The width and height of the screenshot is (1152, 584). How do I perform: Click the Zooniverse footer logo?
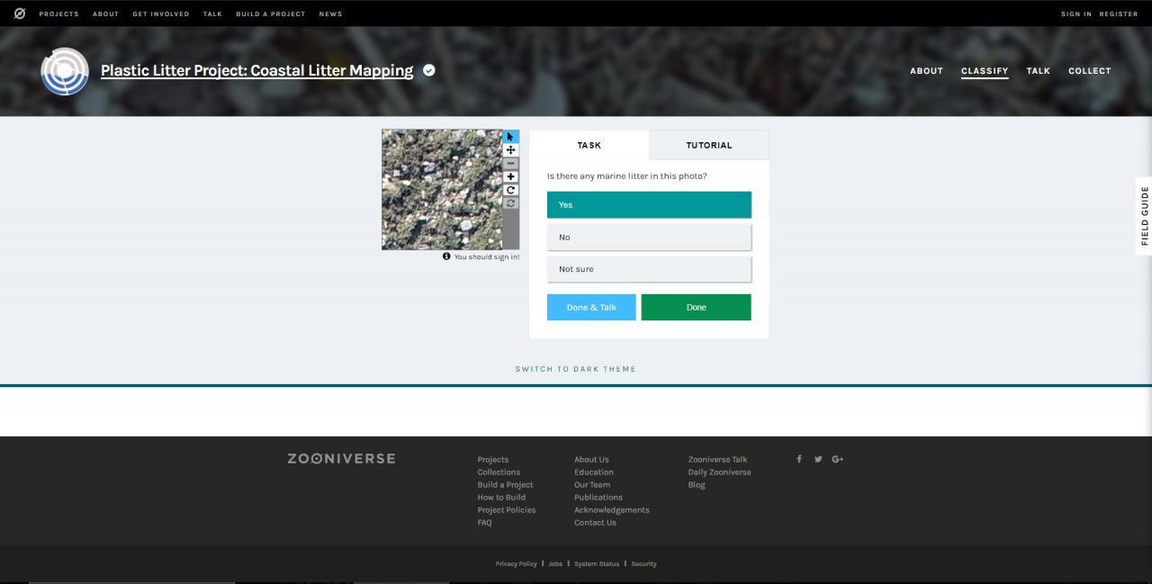coord(341,458)
